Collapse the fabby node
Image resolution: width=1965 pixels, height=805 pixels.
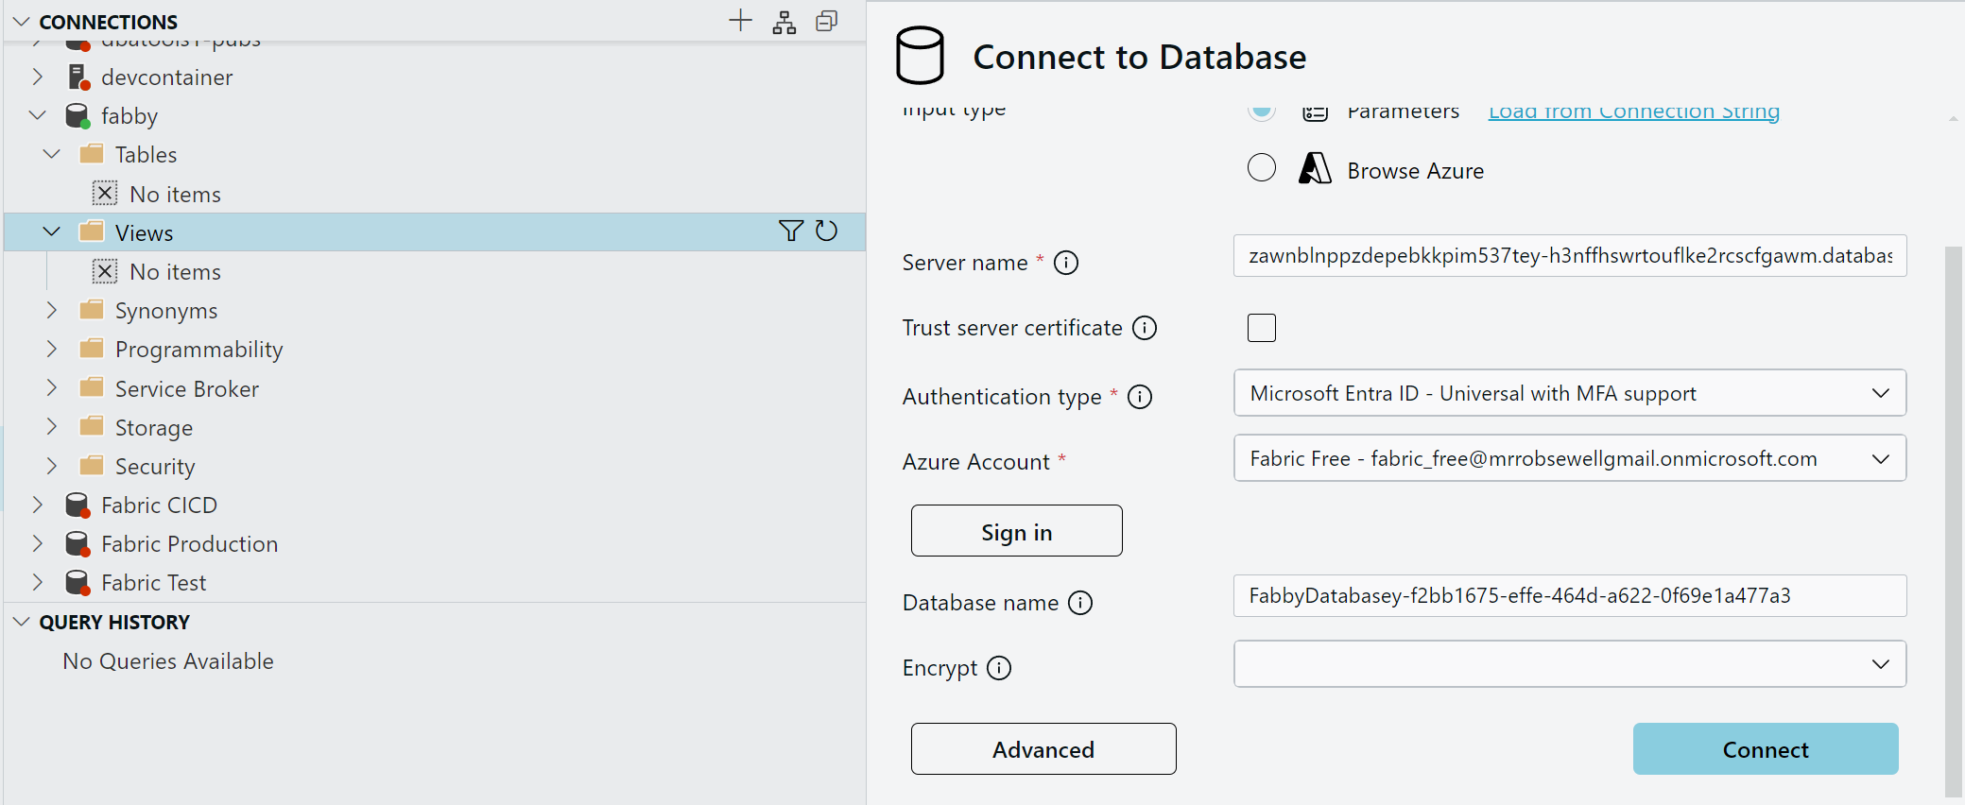(38, 115)
